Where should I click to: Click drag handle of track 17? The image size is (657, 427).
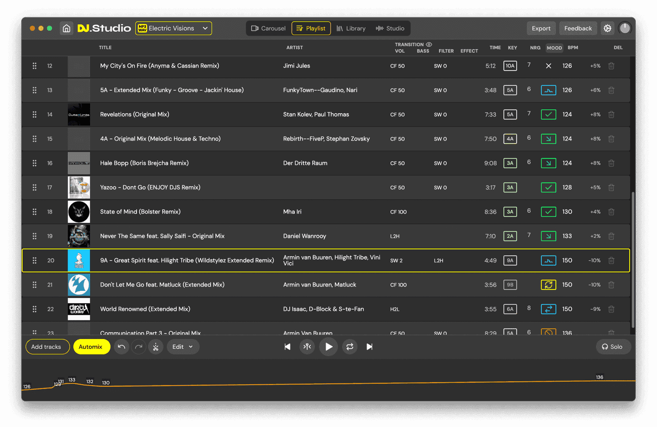pyautogui.click(x=34, y=187)
